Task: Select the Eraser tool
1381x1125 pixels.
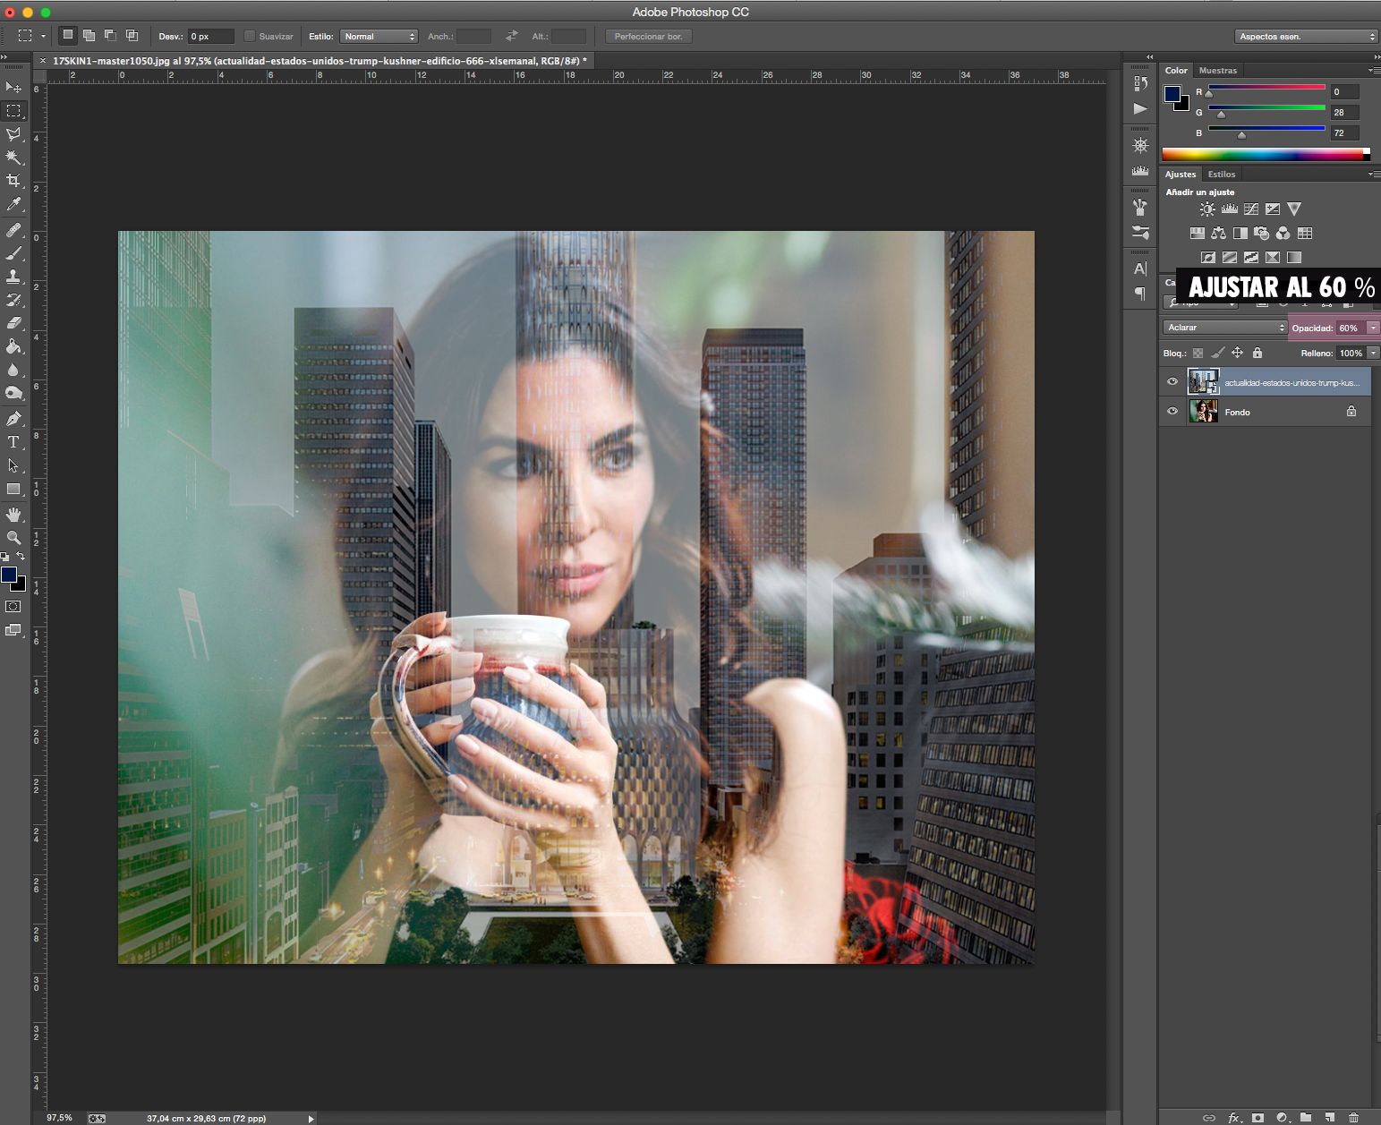Action: [13, 323]
